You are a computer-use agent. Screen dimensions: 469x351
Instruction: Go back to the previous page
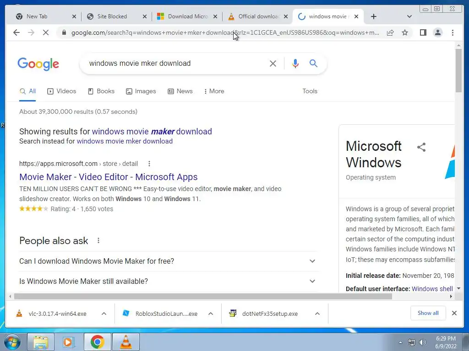click(x=16, y=32)
